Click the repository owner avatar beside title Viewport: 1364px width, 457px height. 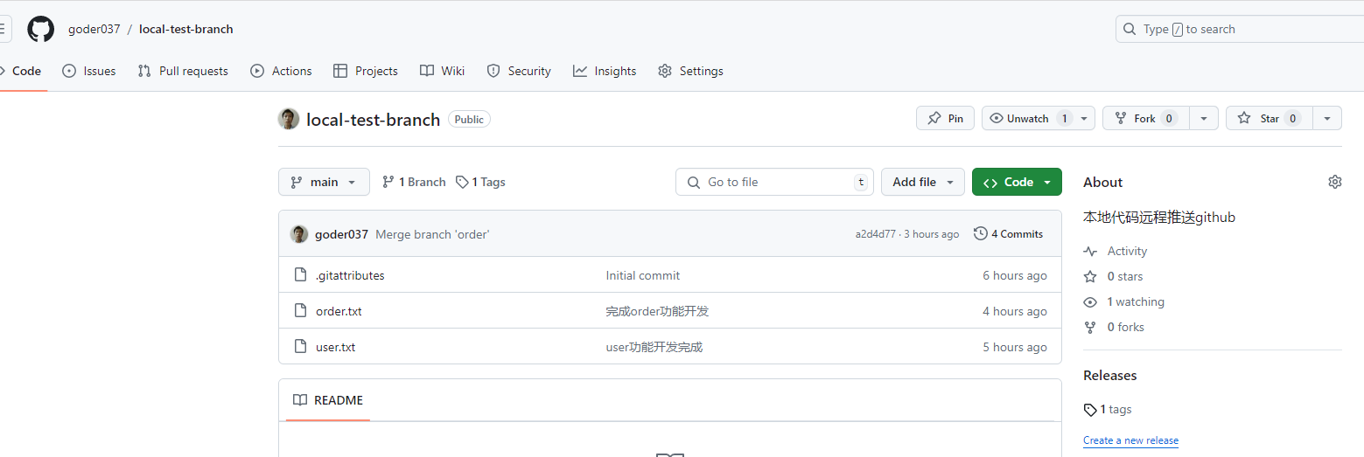(289, 119)
